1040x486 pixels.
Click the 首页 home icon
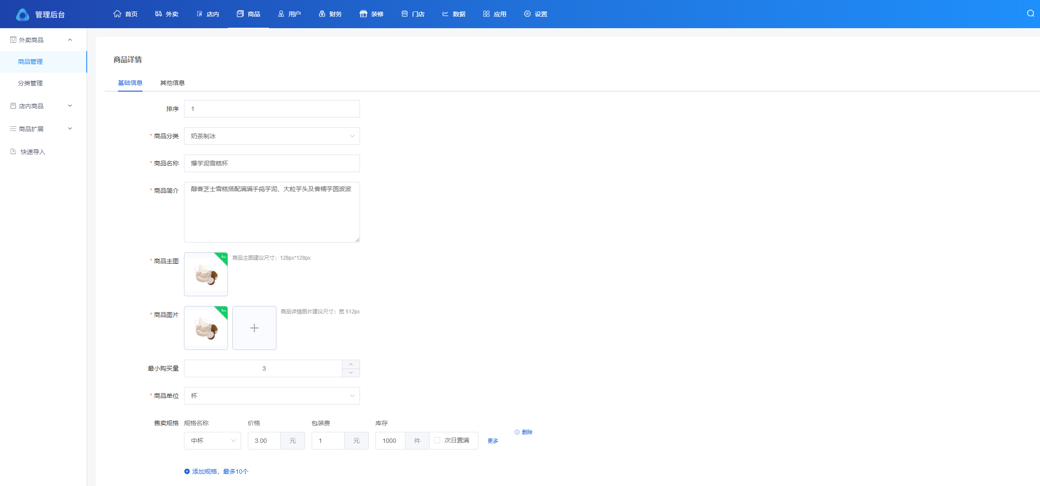(x=117, y=14)
